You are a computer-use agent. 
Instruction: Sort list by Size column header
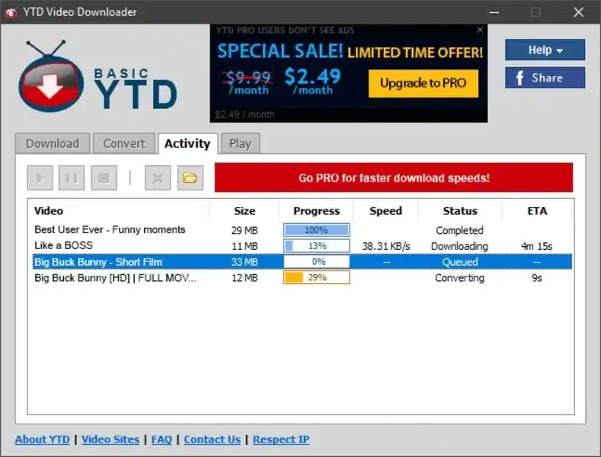click(244, 211)
